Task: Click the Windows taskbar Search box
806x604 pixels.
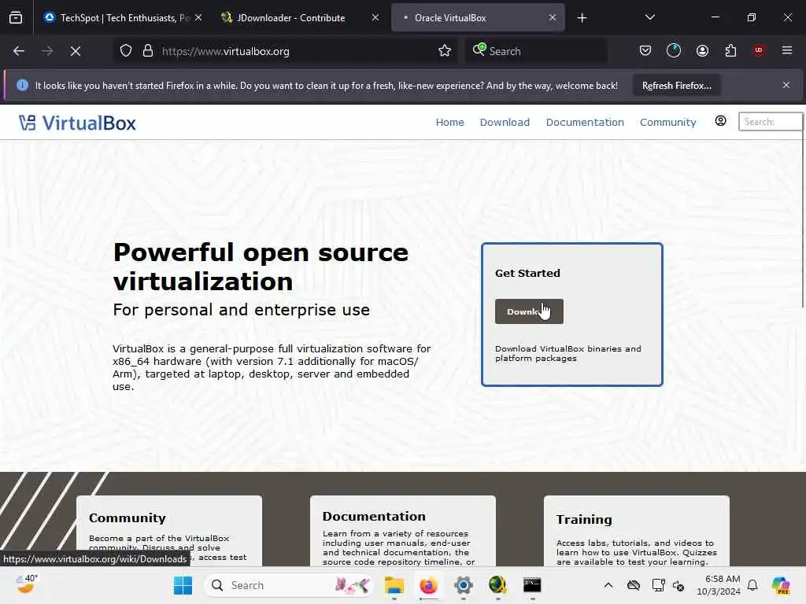Action: pos(289,585)
